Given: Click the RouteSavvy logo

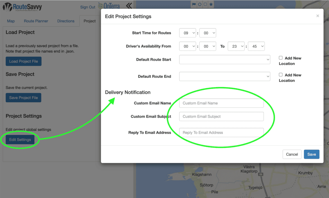Looking at the screenshot, I should tap(22, 7).
